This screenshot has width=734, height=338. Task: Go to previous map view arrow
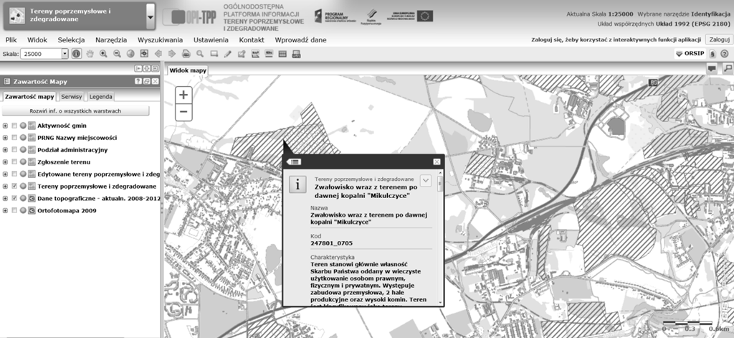coord(158,54)
